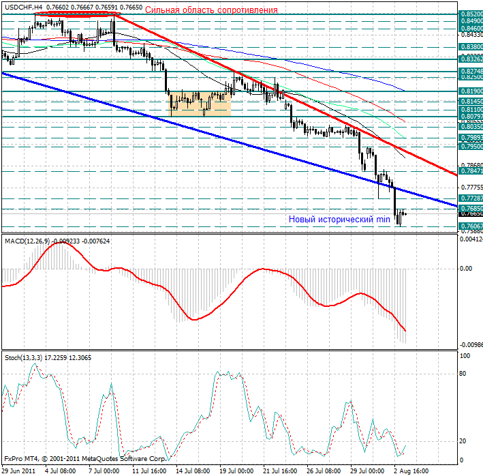483x476 pixels.
Task: Click the 19 Jul 00:00 time label
Action: click(236, 471)
